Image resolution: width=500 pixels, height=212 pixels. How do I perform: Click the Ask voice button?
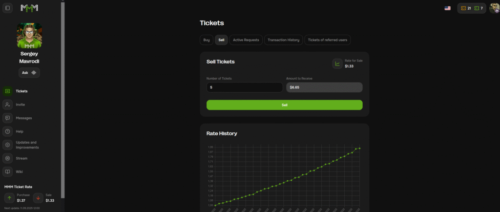pyautogui.click(x=29, y=73)
